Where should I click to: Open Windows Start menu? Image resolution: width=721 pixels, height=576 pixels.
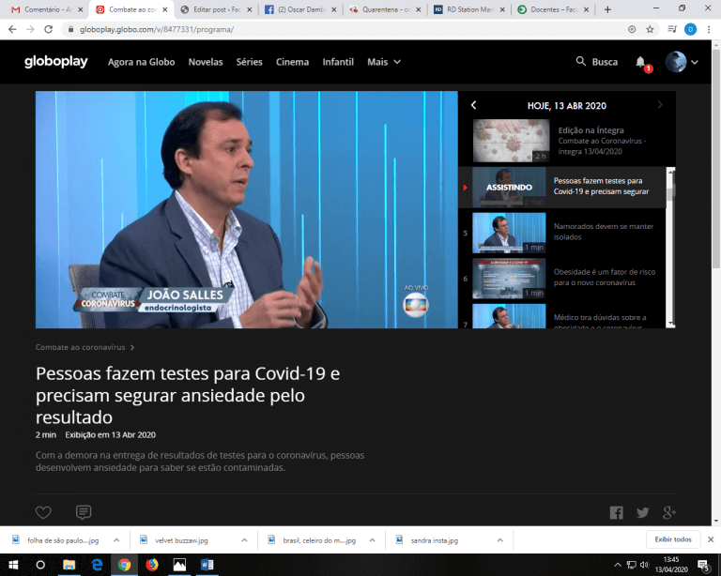13,565
